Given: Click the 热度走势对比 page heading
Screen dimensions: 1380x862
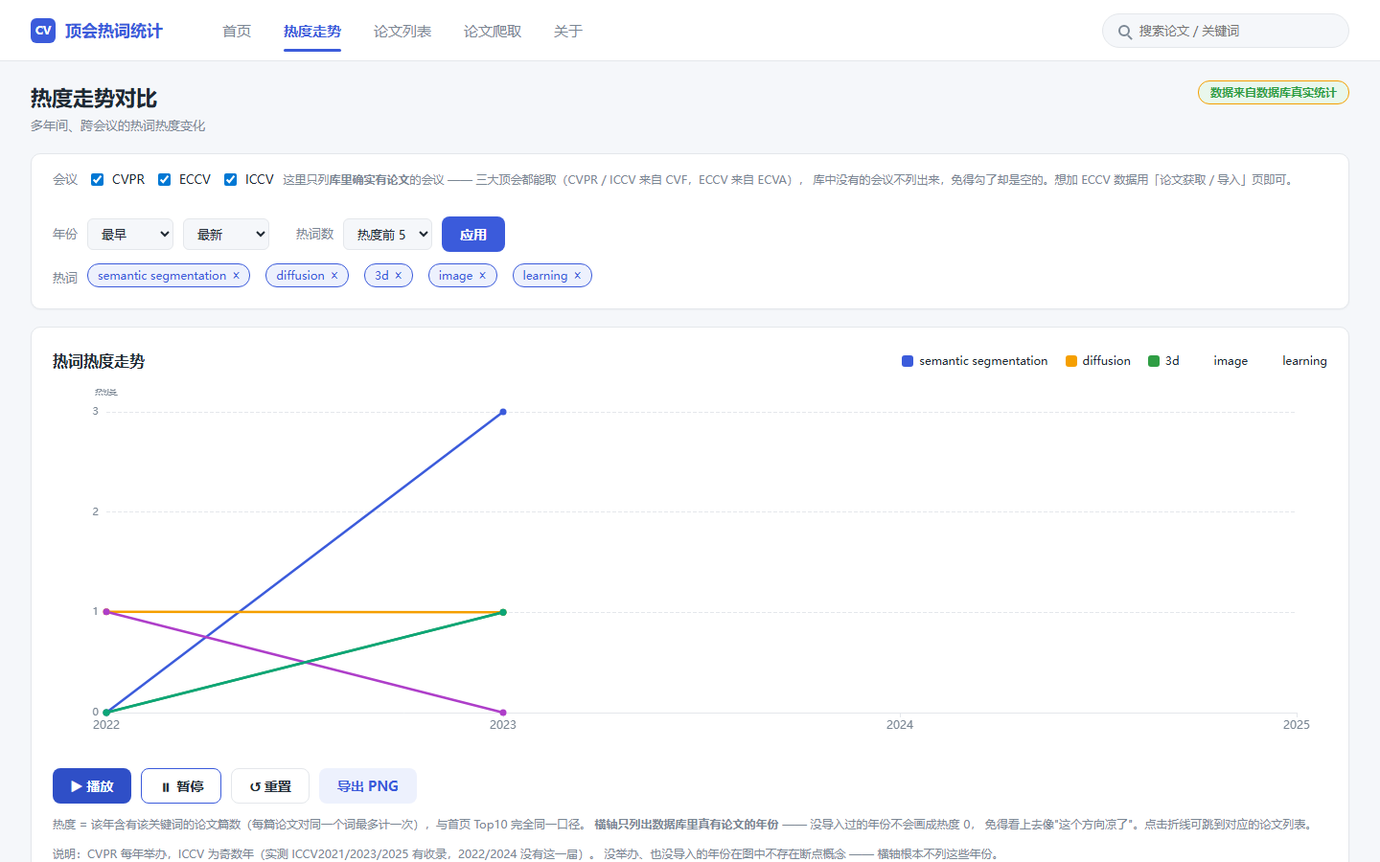Looking at the screenshot, I should pos(94,99).
